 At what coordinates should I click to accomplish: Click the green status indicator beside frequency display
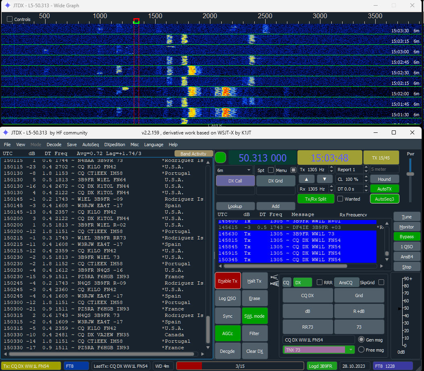[x=220, y=157]
